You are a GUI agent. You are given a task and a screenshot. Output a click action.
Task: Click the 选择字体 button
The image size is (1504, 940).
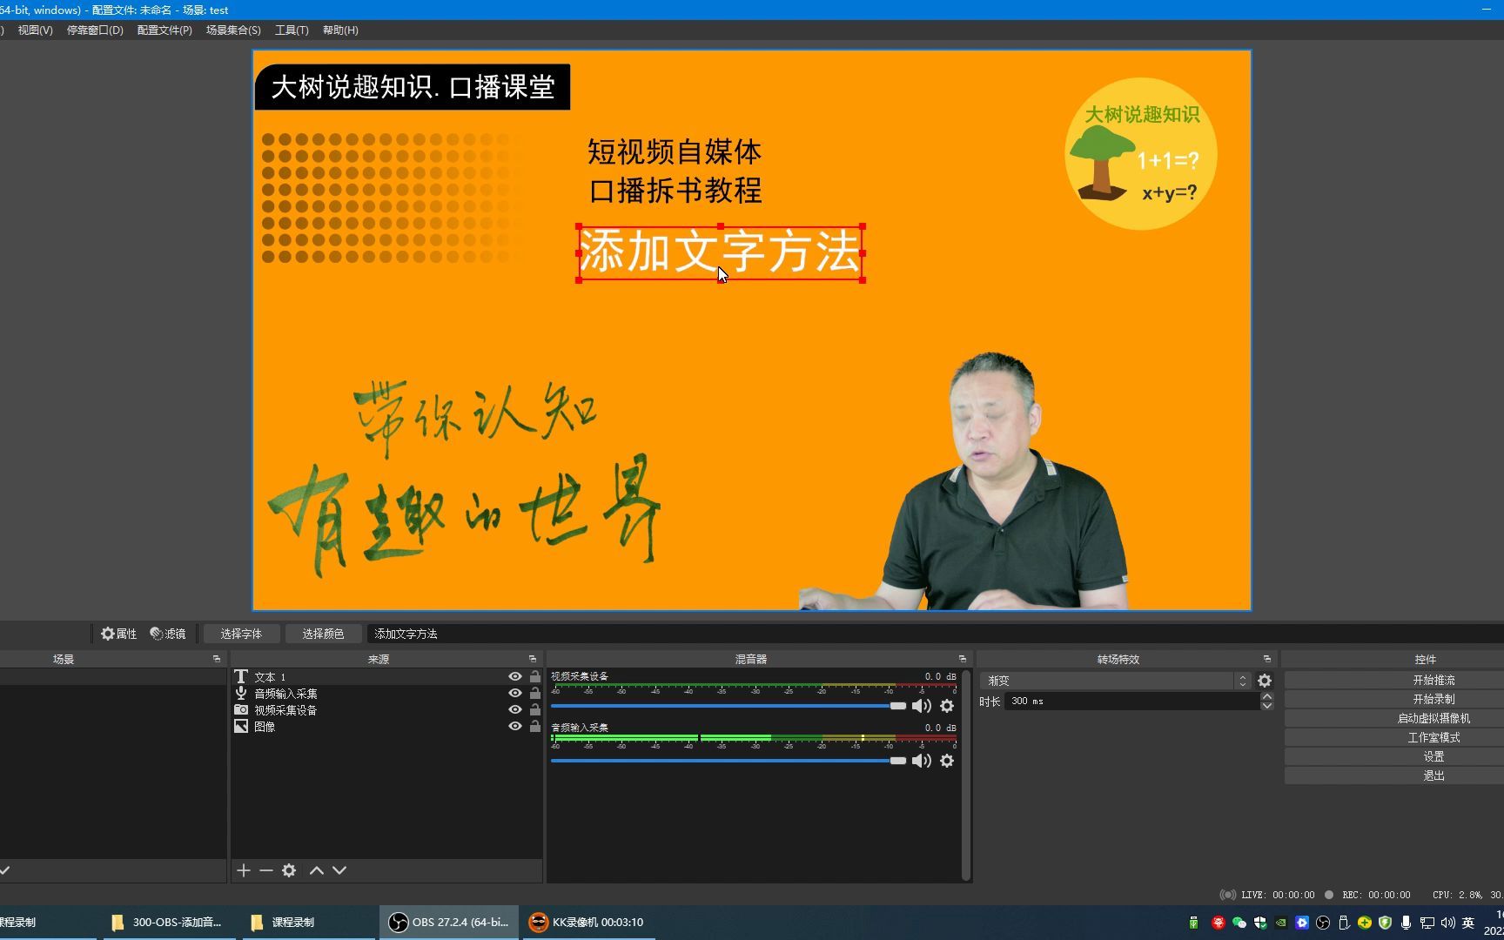pos(241,634)
